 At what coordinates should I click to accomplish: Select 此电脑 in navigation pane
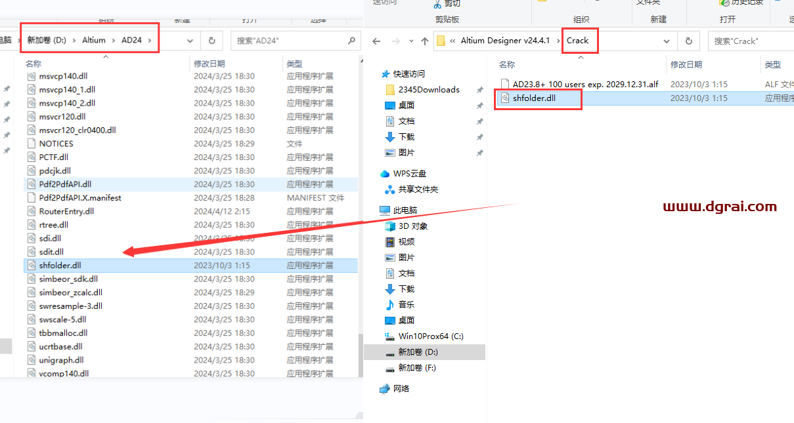405,210
